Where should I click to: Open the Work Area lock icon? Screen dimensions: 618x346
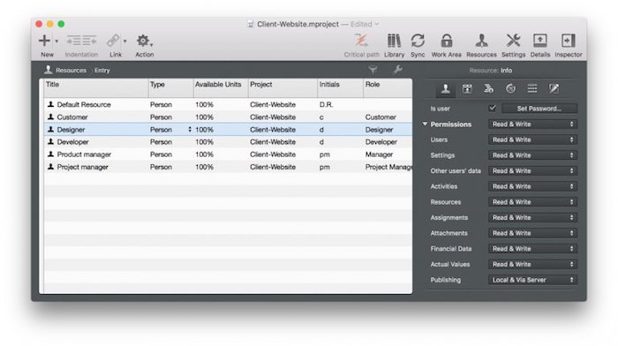click(x=446, y=41)
